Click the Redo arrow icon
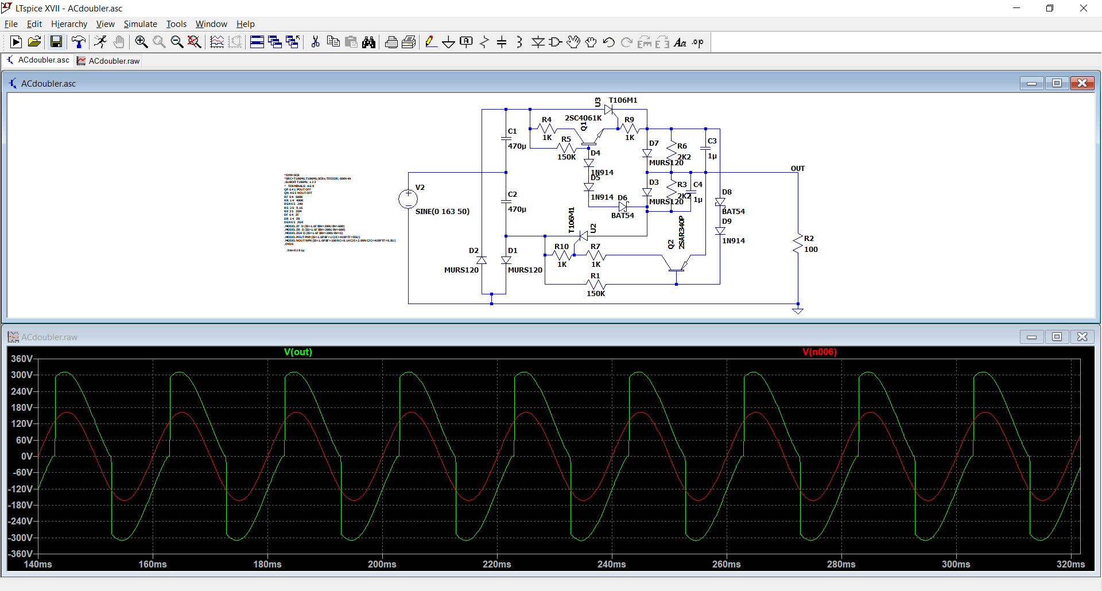This screenshot has height=591, width=1102. [x=627, y=42]
